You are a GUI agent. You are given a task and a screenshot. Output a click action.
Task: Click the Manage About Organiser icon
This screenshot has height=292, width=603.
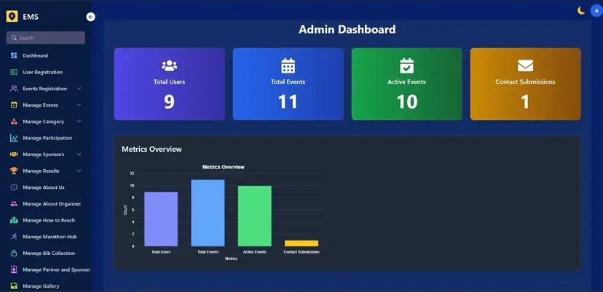click(14, 204)
